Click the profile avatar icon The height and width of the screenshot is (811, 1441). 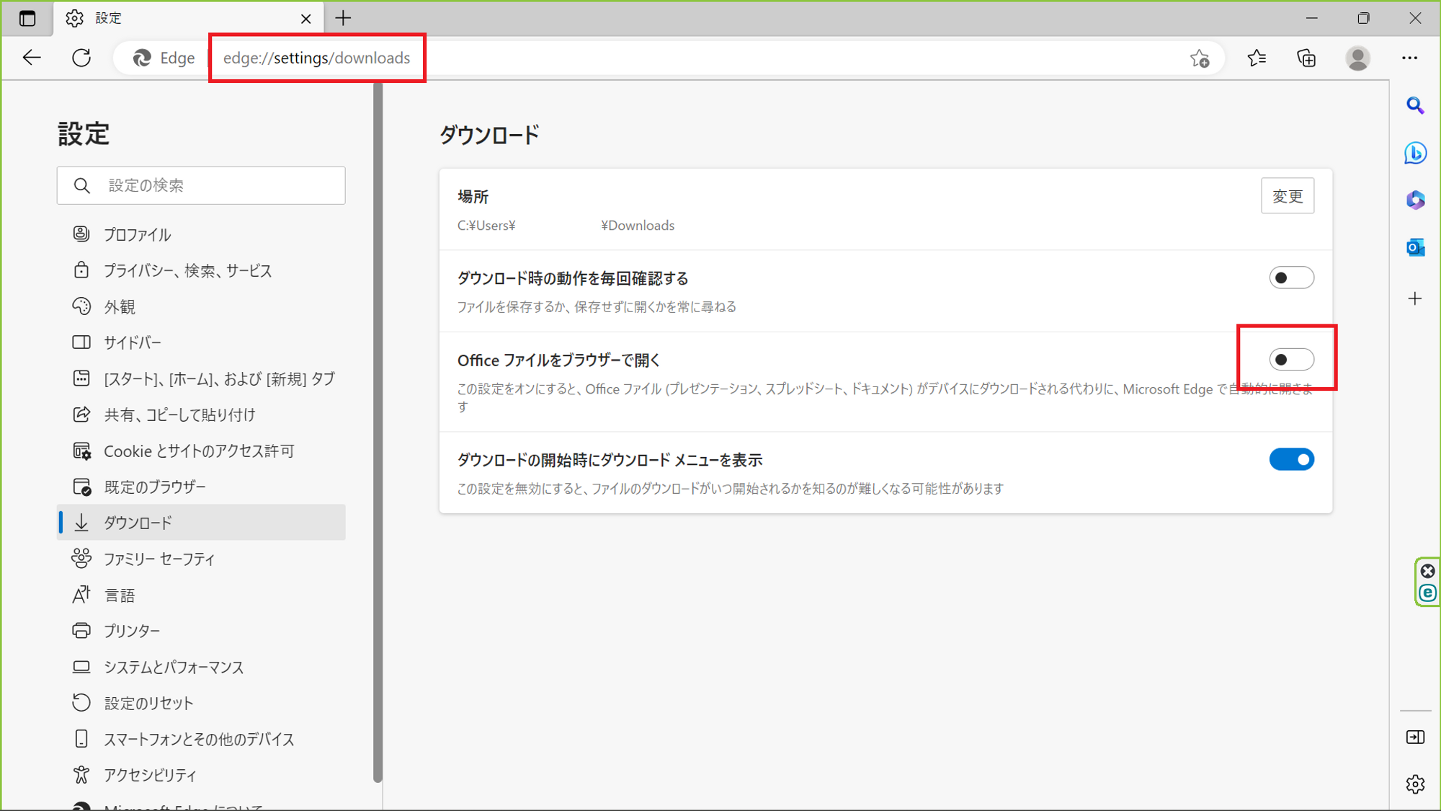1357,58
